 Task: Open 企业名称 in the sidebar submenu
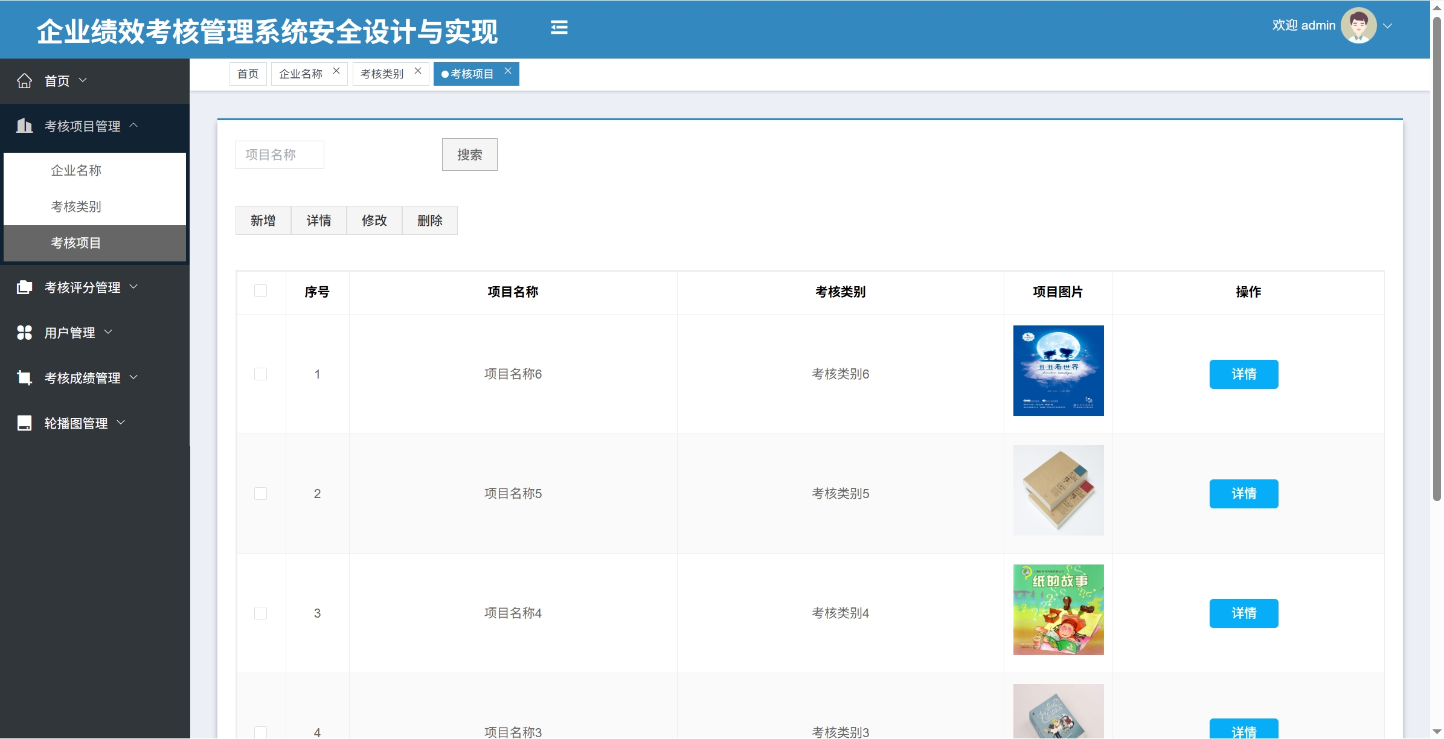click(x=76, y=171)
